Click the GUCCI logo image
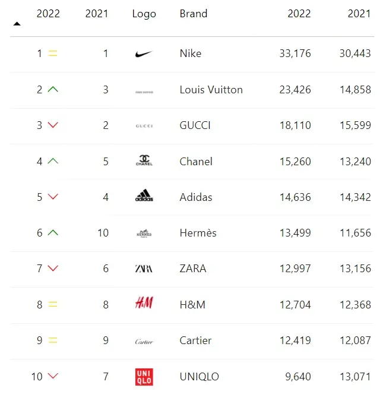 coord(144,126)
